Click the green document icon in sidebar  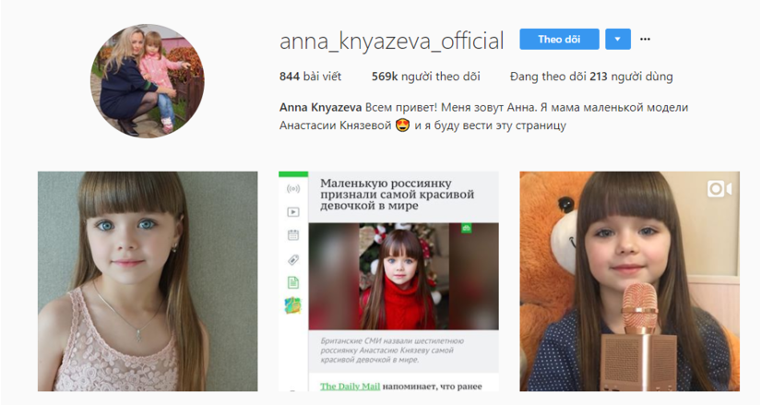click(293, 282)
